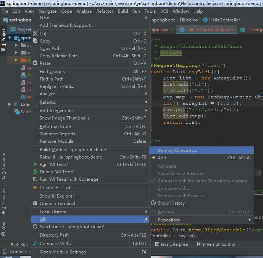
Task: Choose Git in the context menu
Action: pyautogui.click(x=90, y=219)
